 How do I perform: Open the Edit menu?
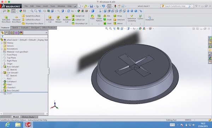click(32, 6)
